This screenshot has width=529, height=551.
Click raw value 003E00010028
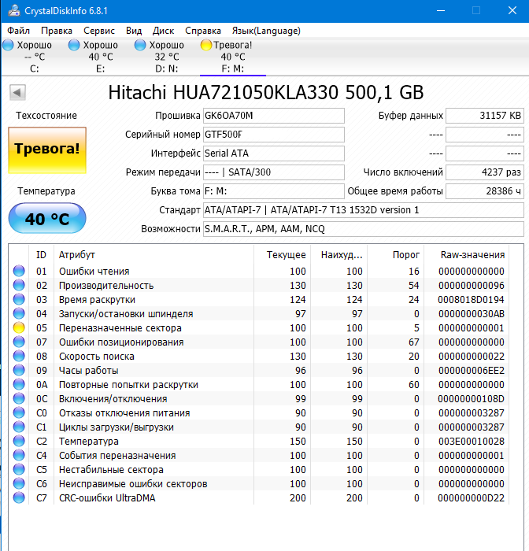tap(471, 442)
